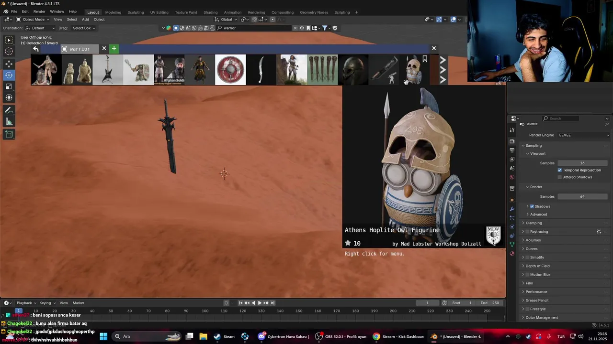This screenshot has width=613, height=344.
Task: Close the asset bar panel
Action: tap(434, 48)
